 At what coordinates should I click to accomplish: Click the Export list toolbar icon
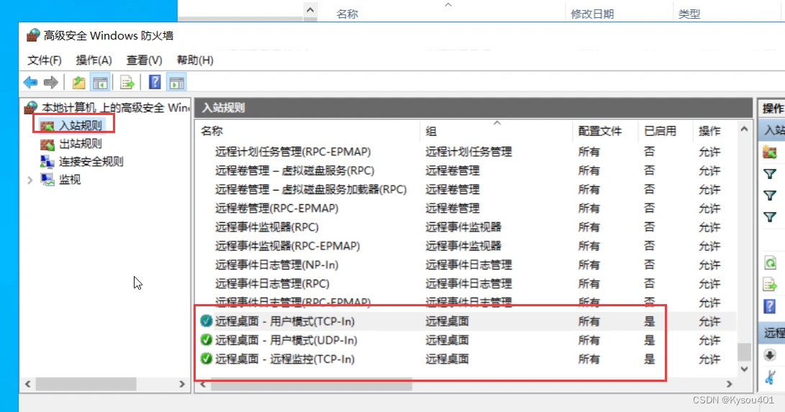(127, 82)
